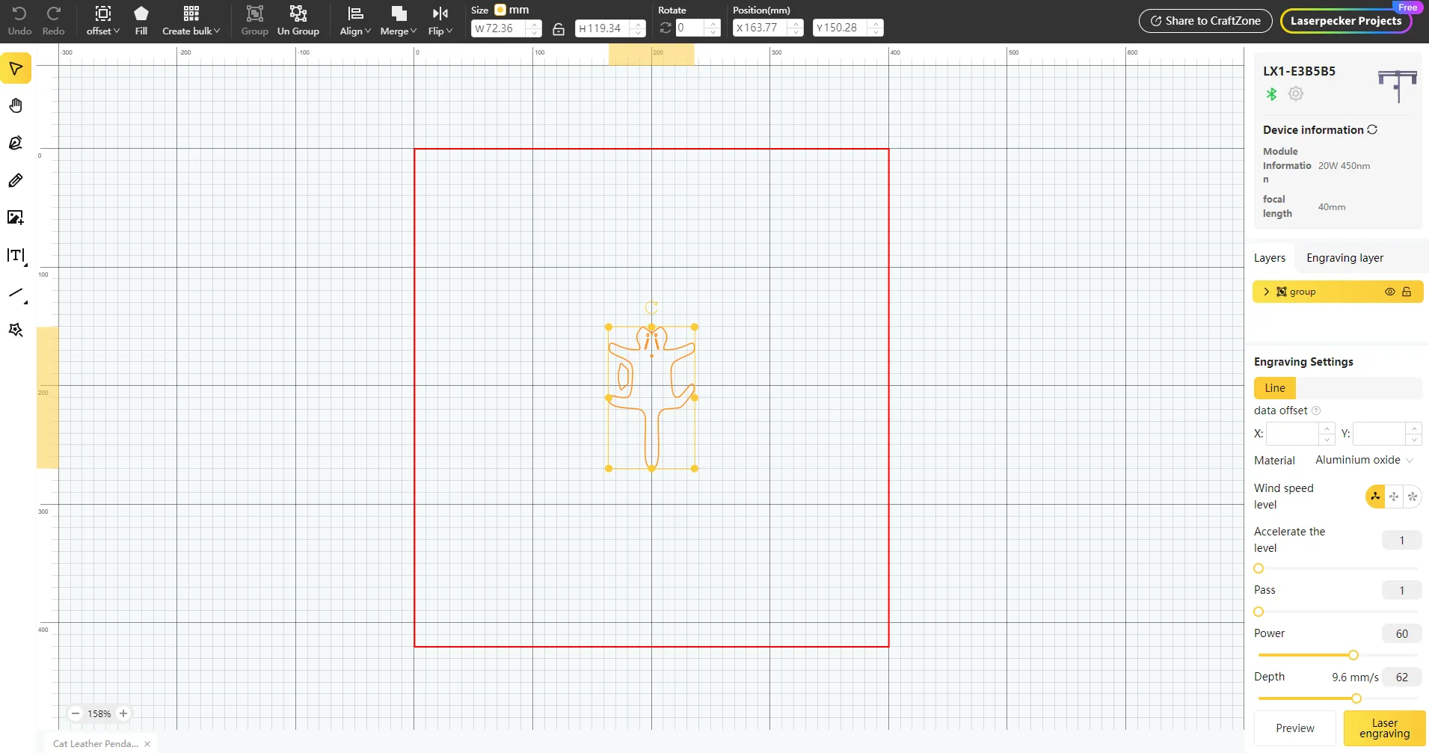Image resolution: width=1429 pixels, height=753 pixels.
Task: Open the Flip options
Action: tap(440, 21)
